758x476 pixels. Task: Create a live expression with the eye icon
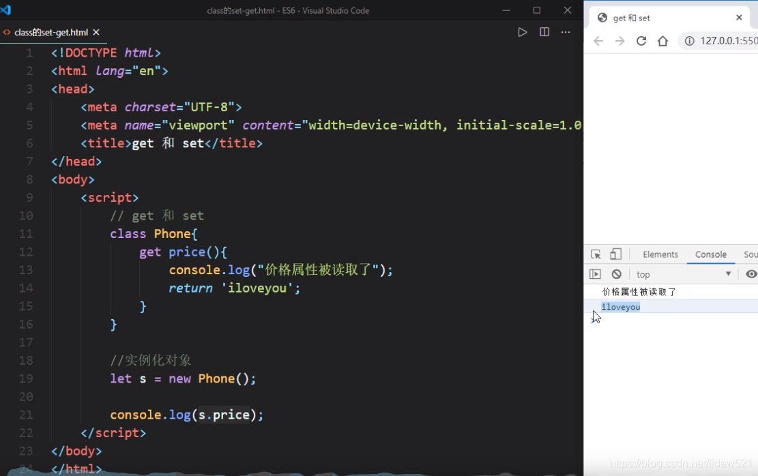[750, 274]
